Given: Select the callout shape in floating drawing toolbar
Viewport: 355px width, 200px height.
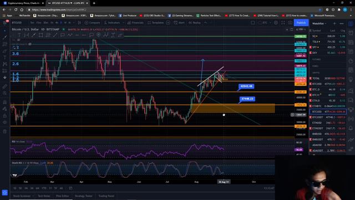Looking at the screenshot, I should (x=62, y=35).
